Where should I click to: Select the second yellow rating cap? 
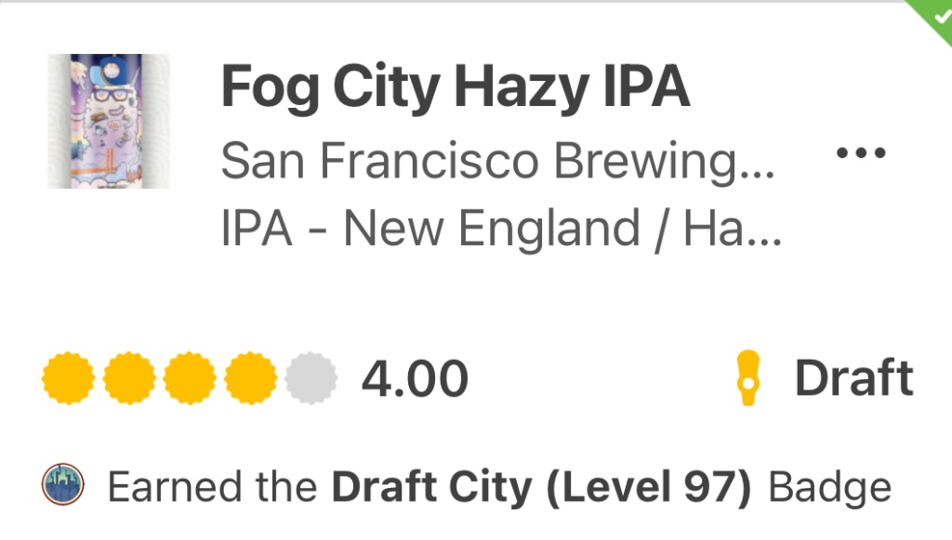point(129,379)
